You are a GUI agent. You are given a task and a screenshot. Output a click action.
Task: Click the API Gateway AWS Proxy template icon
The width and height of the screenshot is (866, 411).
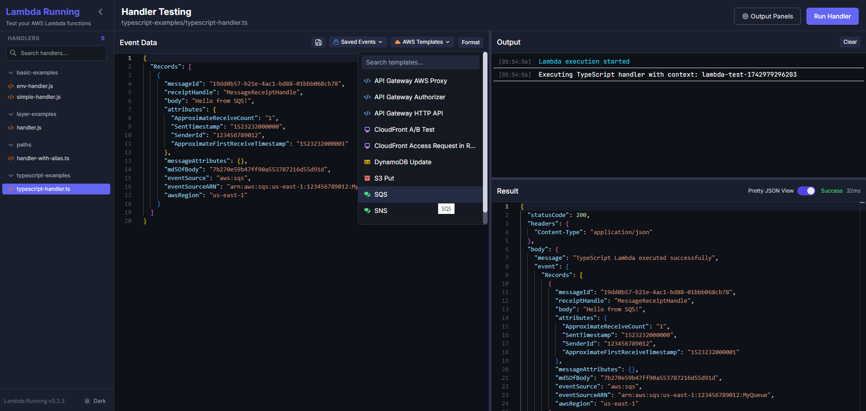click(x=367, y=81)
